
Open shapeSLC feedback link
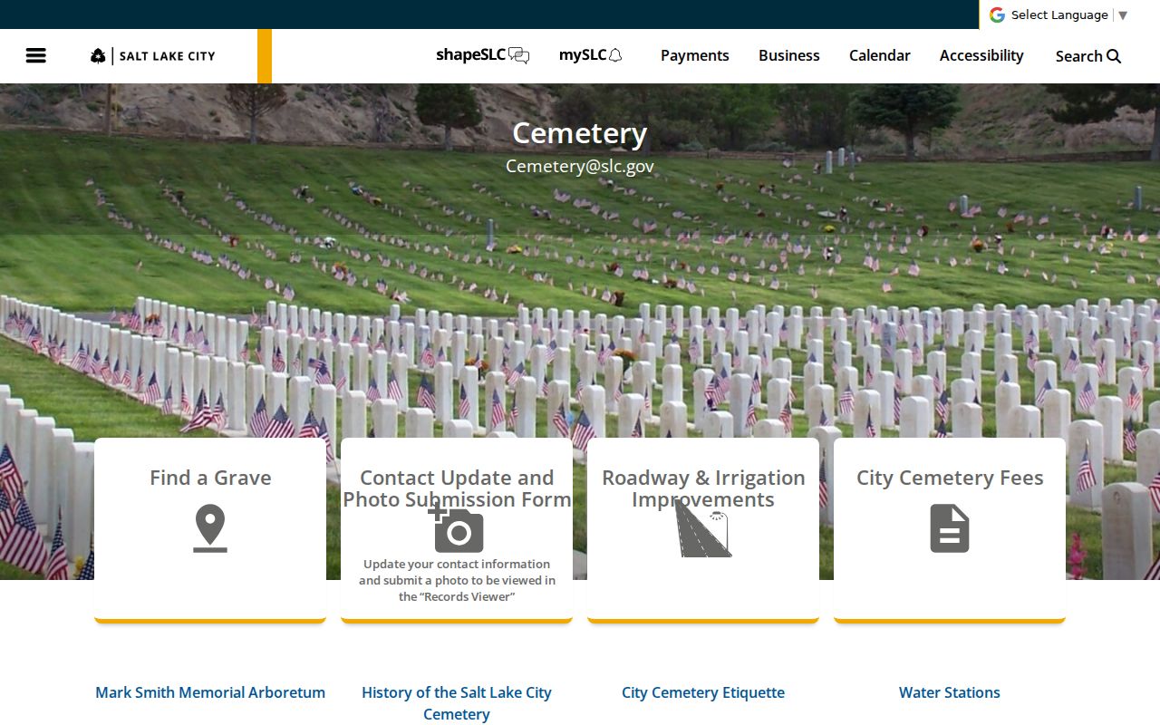[x=482, y=55]
